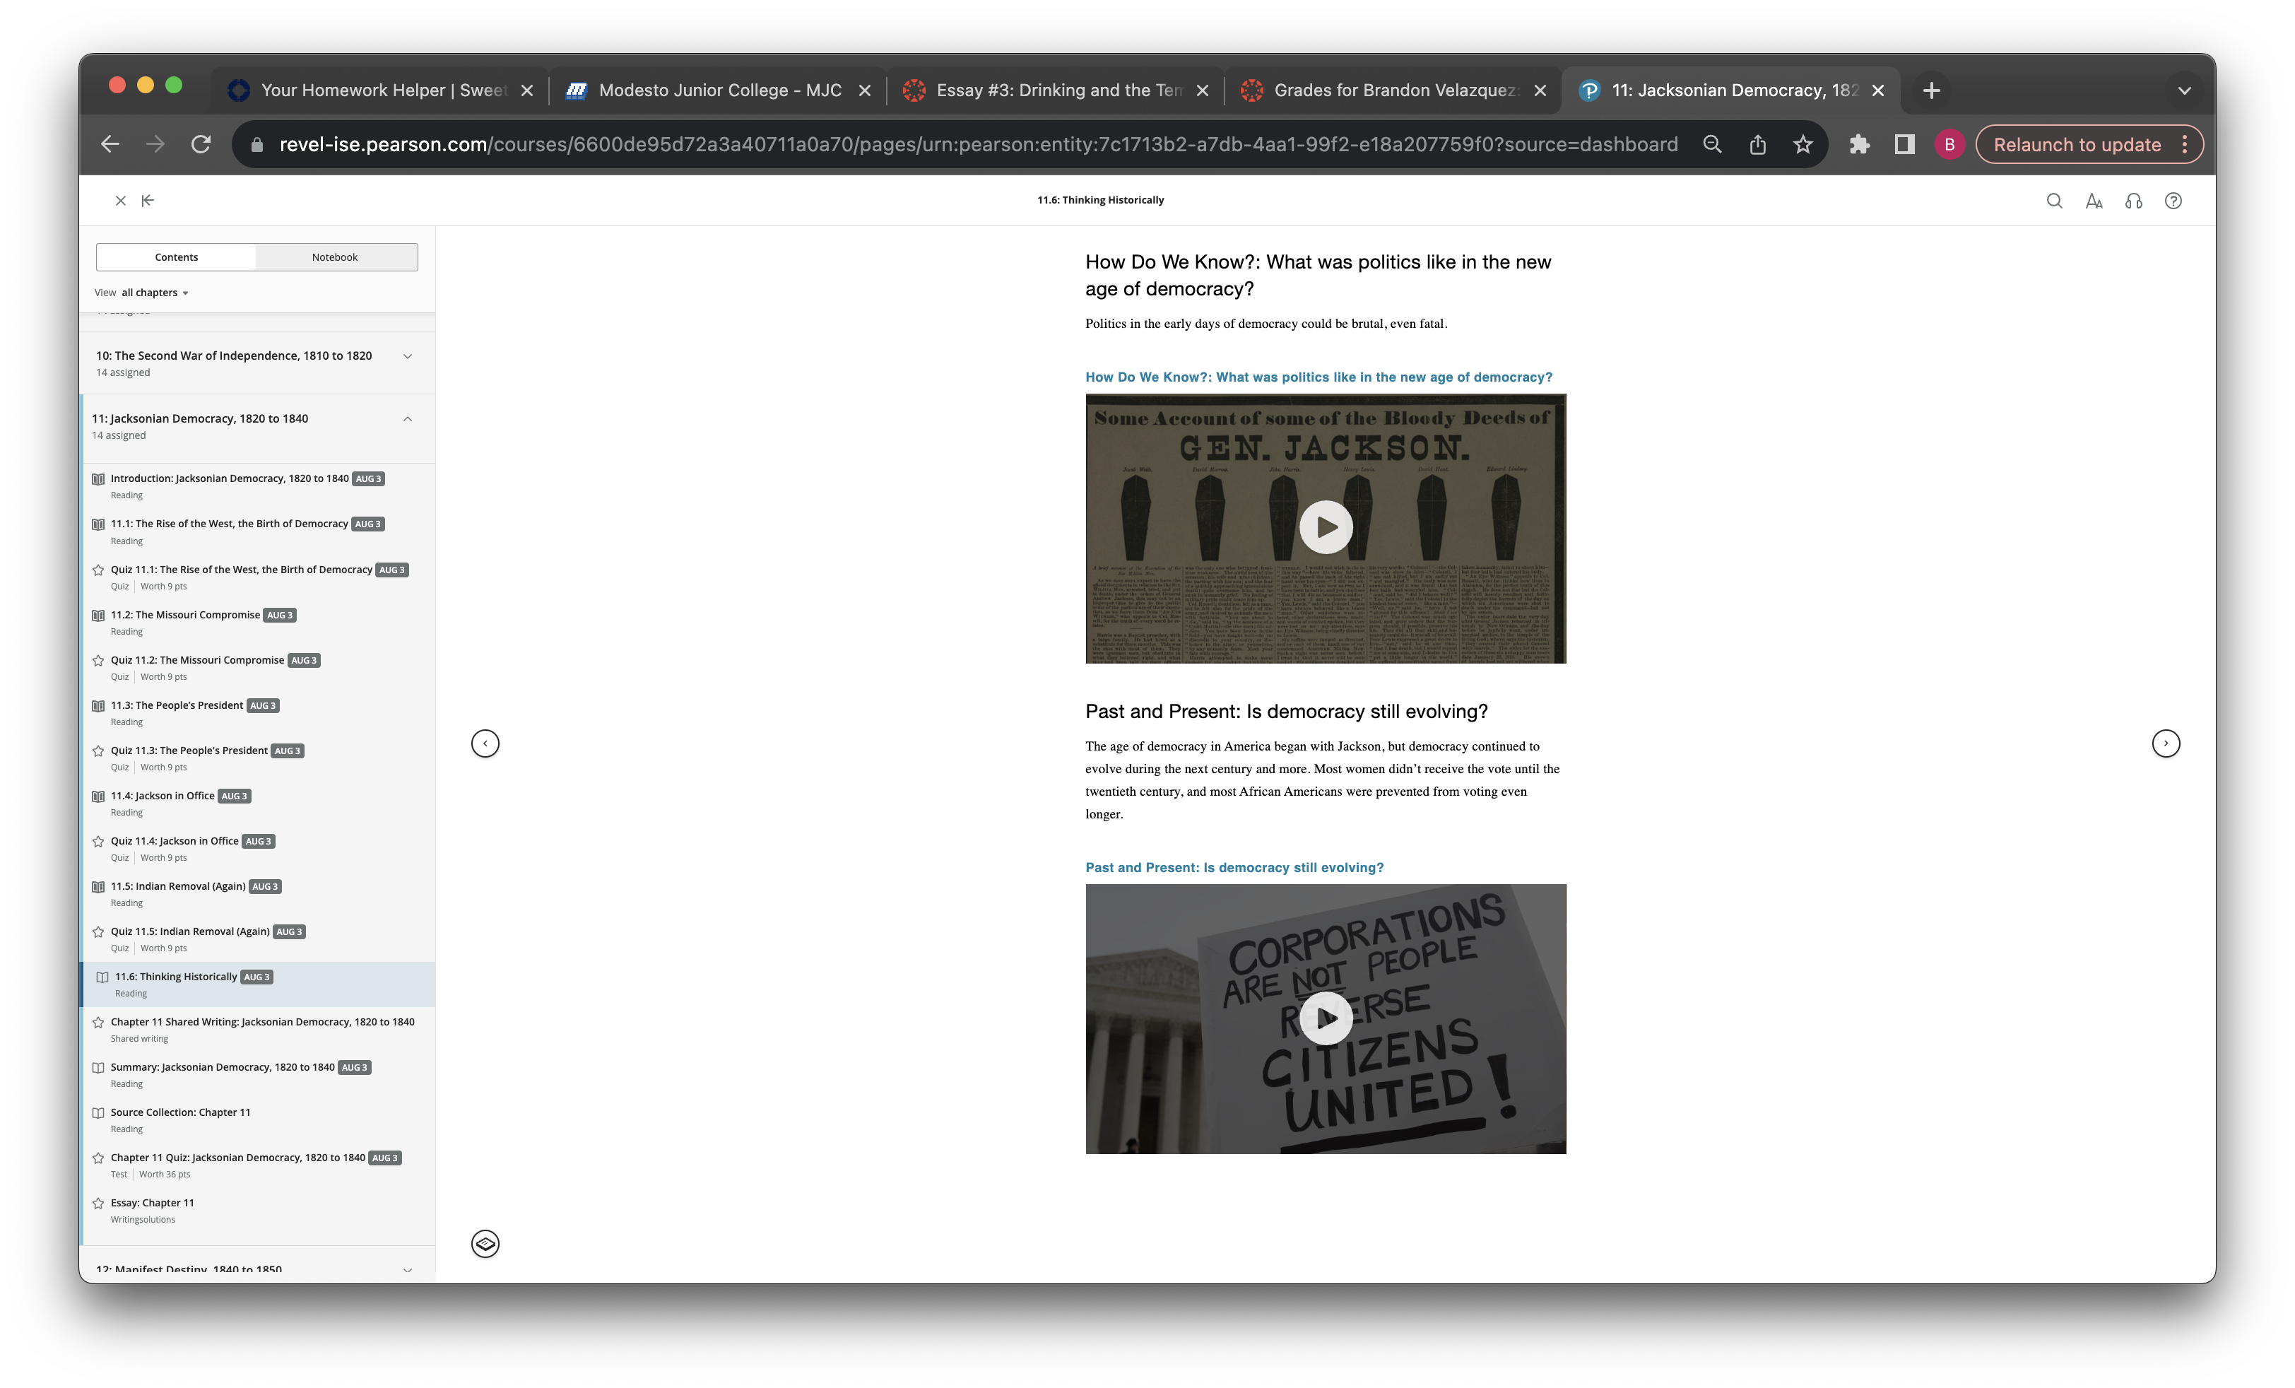View site info lock icon
The image size is (2295, 1388).
(258, 144)
